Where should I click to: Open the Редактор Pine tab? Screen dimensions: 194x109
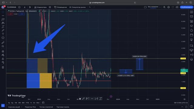click(30, 107)
